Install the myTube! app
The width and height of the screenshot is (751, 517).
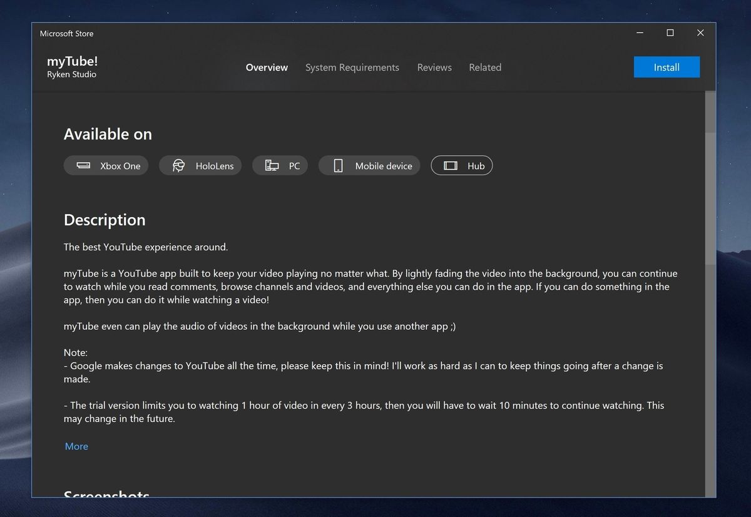pyautogui.click(x=667, y=67)
